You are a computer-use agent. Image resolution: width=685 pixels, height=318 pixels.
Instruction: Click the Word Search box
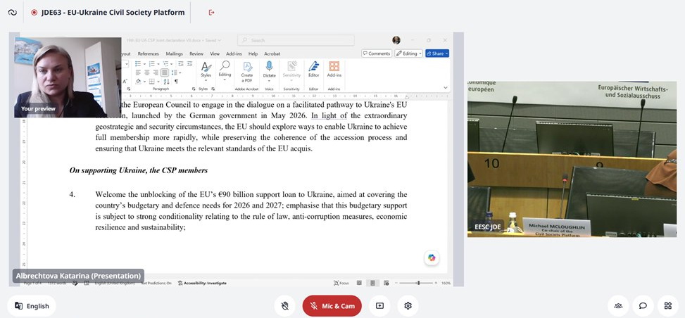pos(296,40)
